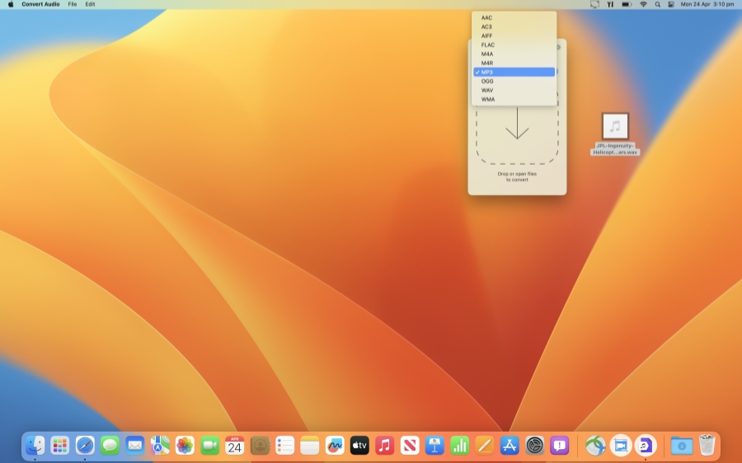This screenshot has height=463, width=742.
Task: Select the JPL-Ingenuity WAV file on desktop
Action: pos(615,127)
